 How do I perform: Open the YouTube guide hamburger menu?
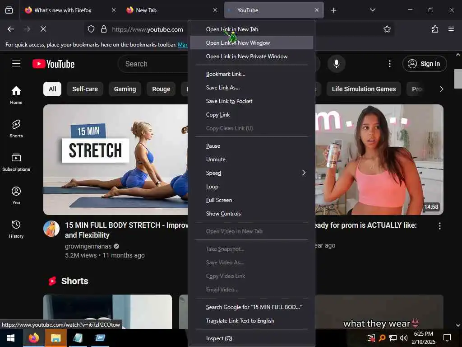(16, 64)
